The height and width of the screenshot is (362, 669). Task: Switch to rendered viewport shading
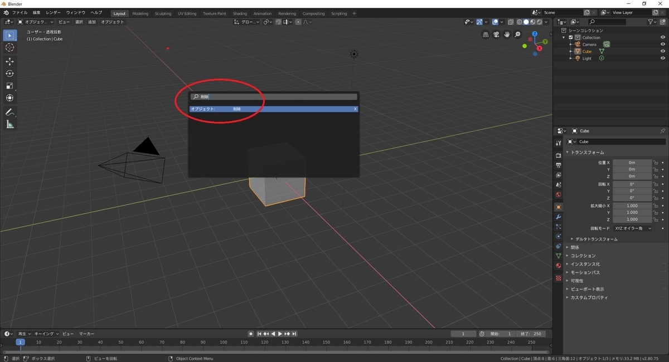[539, 22]
